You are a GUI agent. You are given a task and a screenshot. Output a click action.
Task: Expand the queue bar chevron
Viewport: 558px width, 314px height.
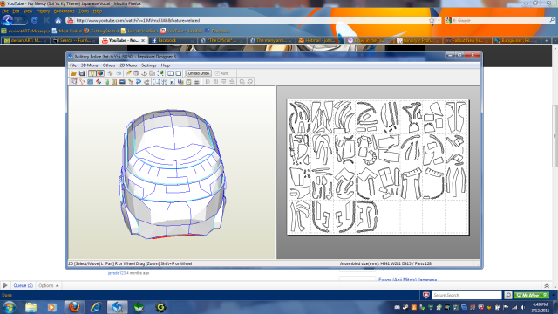point(547,286)
